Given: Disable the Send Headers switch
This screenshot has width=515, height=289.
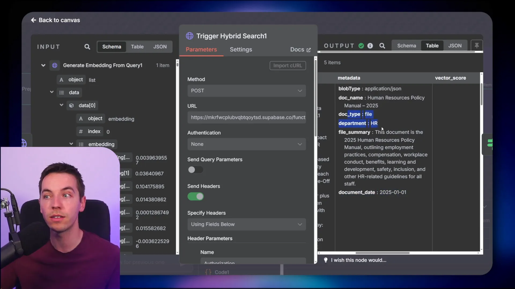Looking at the screenshot, I should 195,196.
